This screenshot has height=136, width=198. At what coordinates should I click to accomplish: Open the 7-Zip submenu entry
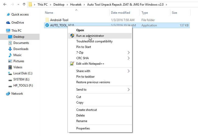100,53
